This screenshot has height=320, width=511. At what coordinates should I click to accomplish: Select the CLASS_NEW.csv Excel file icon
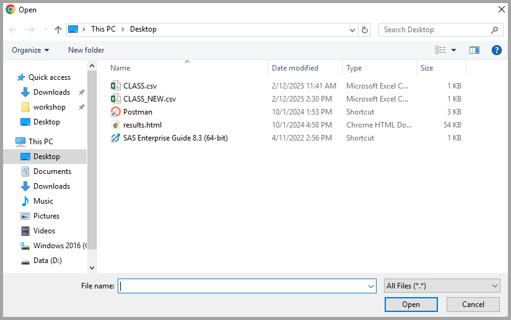[x=115, y=99]
